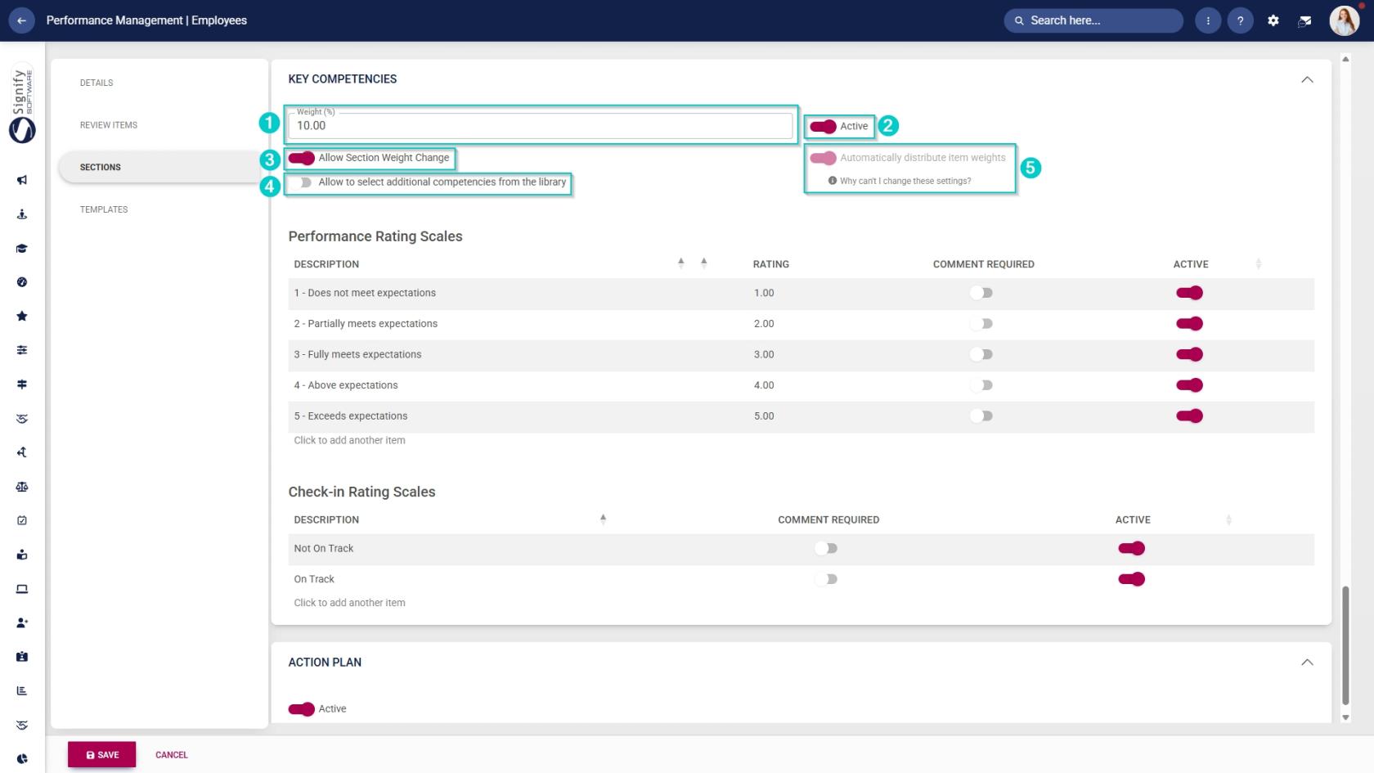Screen dimensions: 1374x773
Task: Click the scrollbar down arrow
Action: tap(1345, 717)
